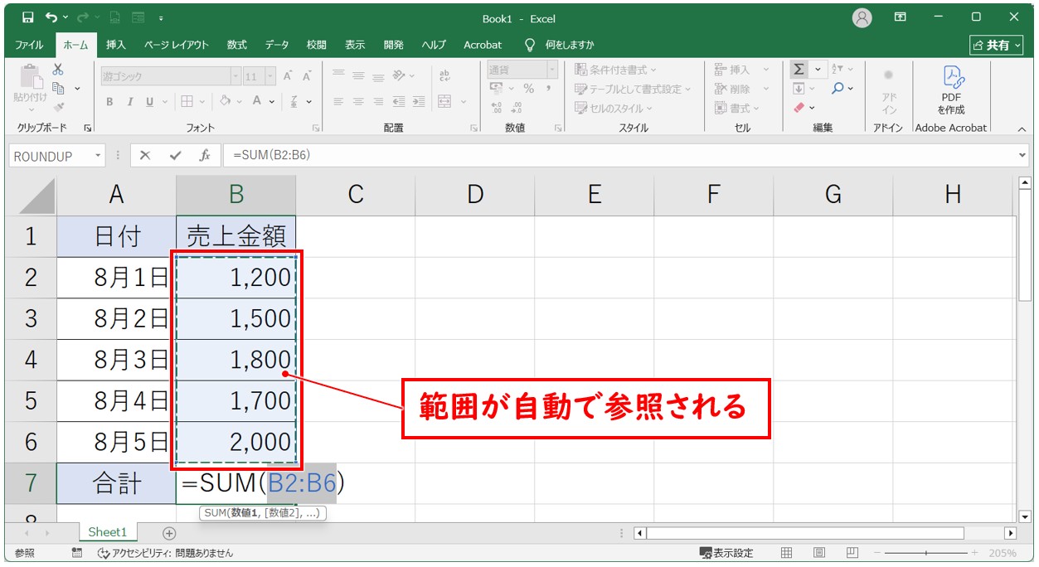Viewport: 1039px width, 567px height.
Task: Switch to Page Layout (ページレイアウト) tab
Action: pos(176,45)
